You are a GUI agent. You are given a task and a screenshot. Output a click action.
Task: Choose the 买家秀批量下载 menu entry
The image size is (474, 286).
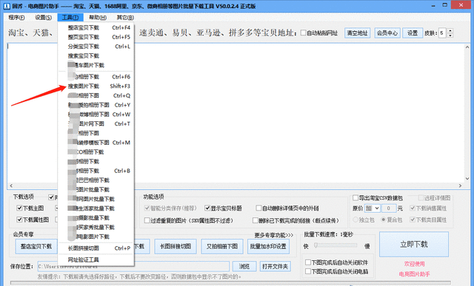point(96,227)
